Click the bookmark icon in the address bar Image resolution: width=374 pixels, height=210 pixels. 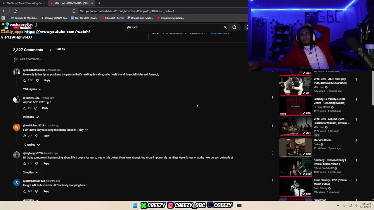pos(74,11)
